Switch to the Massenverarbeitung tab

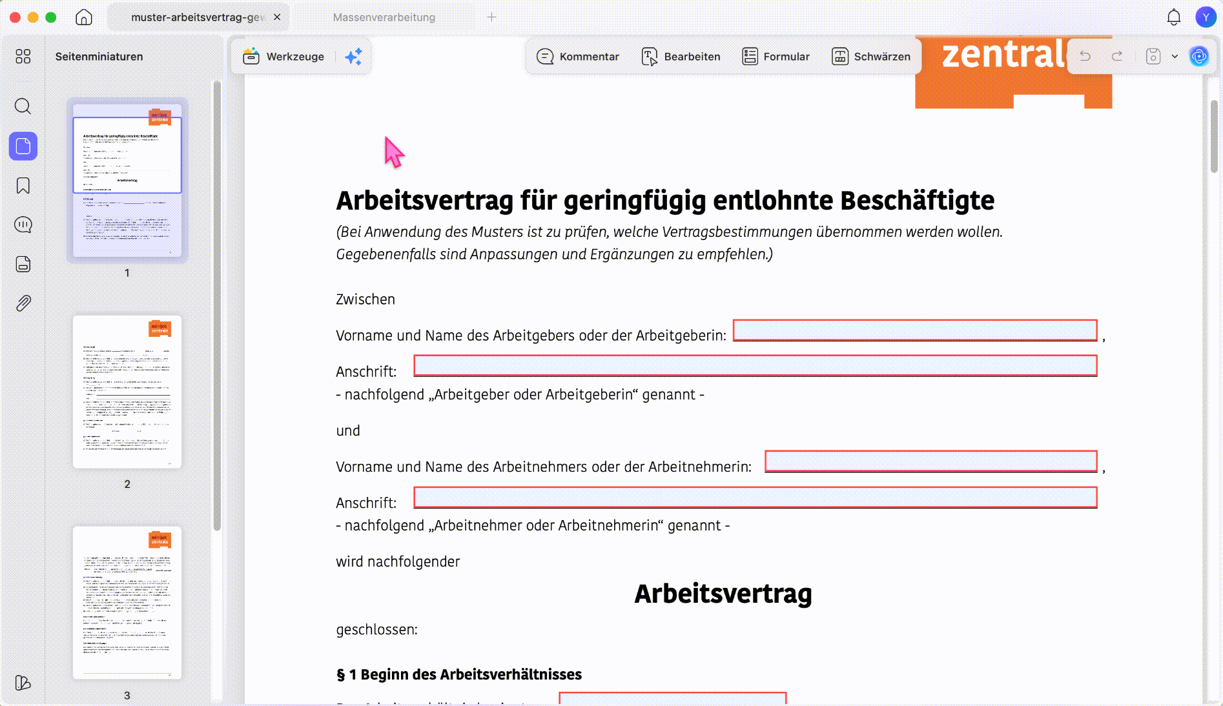click(384, 17)
